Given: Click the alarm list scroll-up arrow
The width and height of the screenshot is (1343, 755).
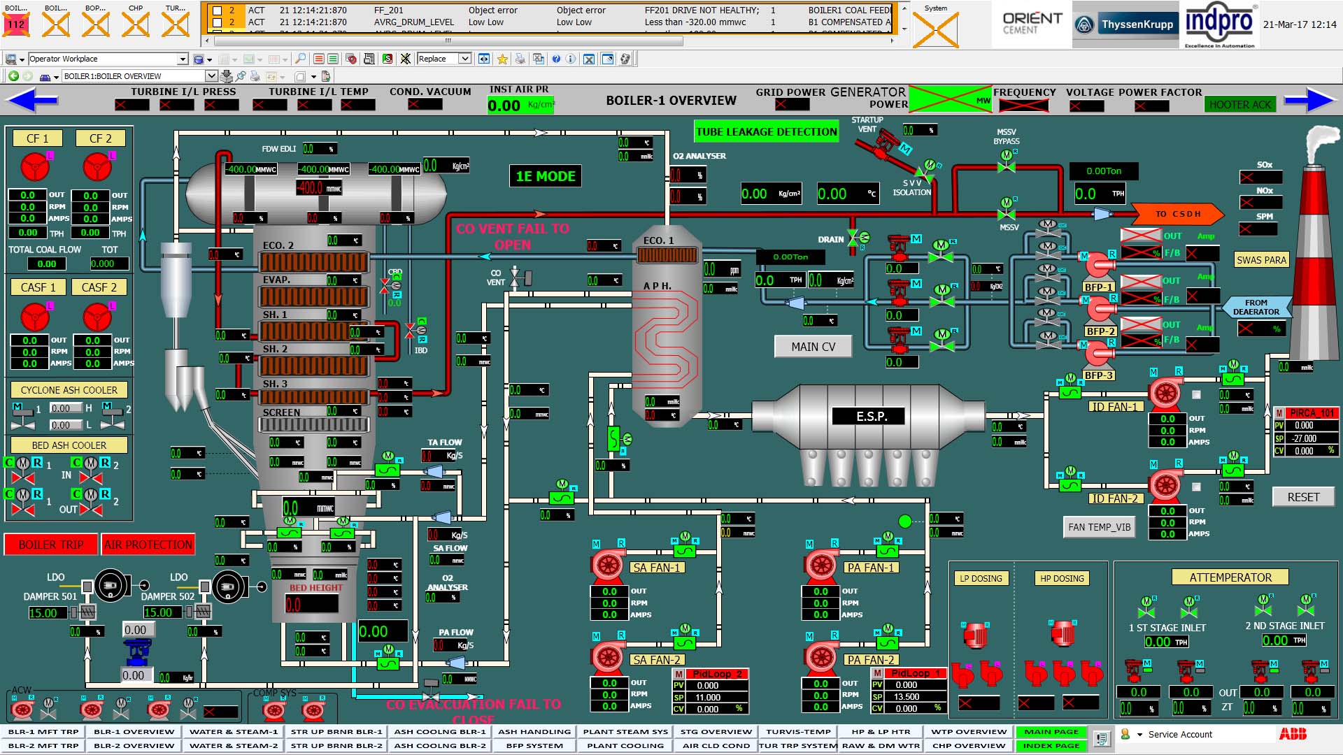Looking at the screenshot, I should tap(904, 8).
